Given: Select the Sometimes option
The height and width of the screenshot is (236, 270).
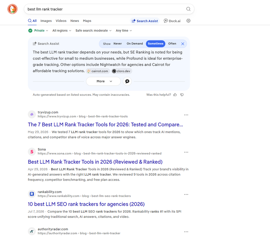Looking at the screenshot, I should tap(156, 44).
